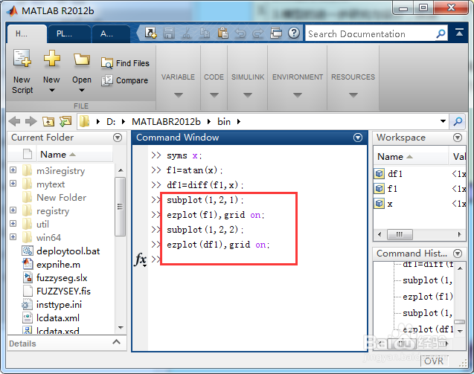Click the Find Files icon
Image resolution: width=474 pixels, height=374 pixels.
[x=107, y=63]
